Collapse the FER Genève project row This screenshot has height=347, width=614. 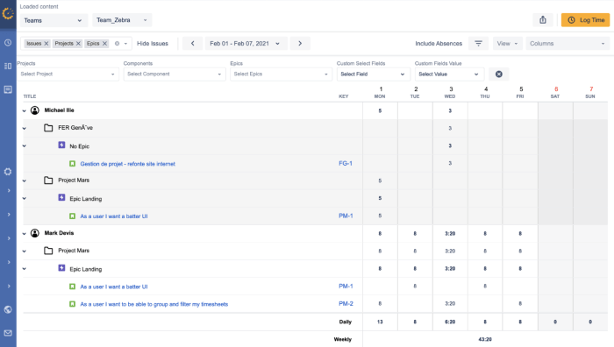pos(25,128)
